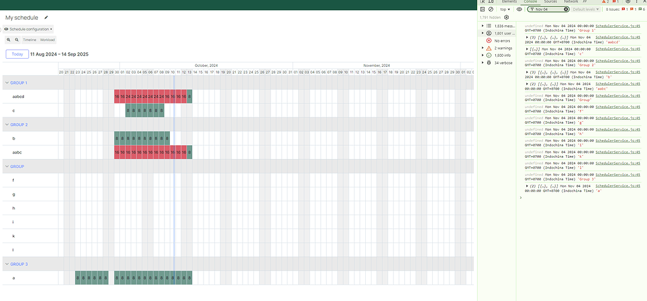Click the aabc resource row label
The height and width of the screenshot is (301, 647).
tap(17, 152)
